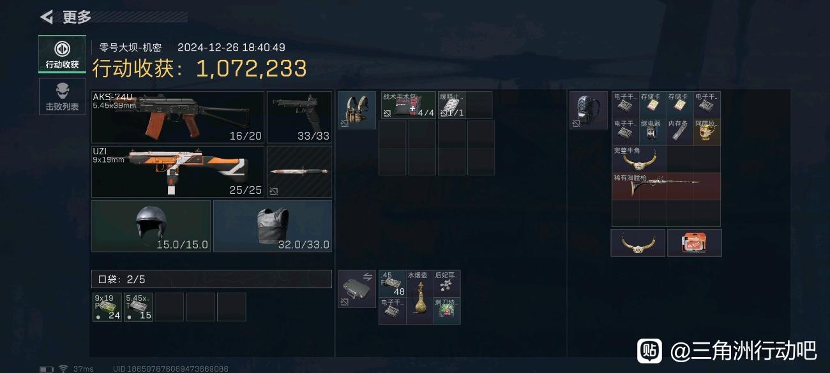Click the 9x19 ammo stack of 24
The width and height of the screenshot is (830, 373).
(x=107, y=307)
